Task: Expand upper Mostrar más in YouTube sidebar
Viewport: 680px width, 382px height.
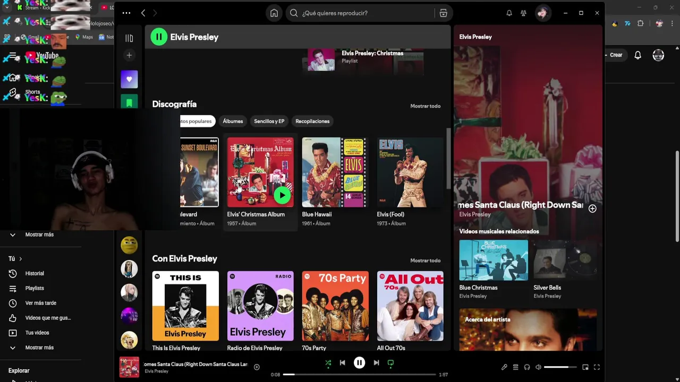Action: click(x=40, y=235)
